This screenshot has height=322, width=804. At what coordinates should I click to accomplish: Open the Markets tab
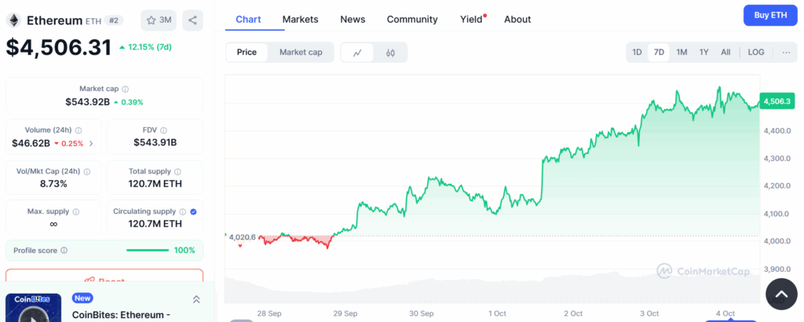[x=301, y=19]
